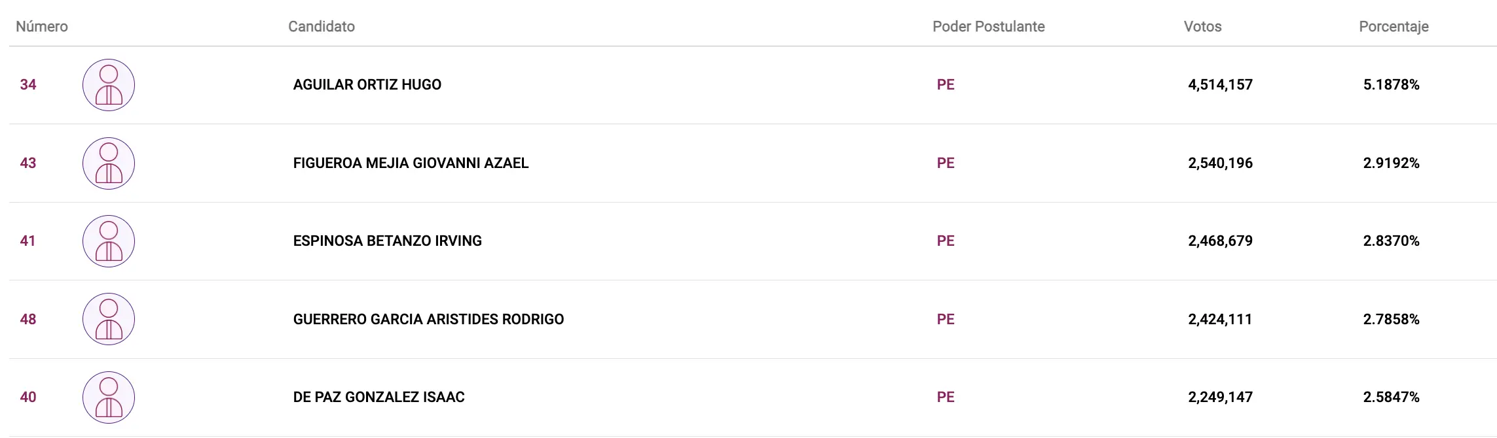Viewport: 1497px width, 438px height.
Task: Sort by the Candidato column header
Action: click(322, 27)
